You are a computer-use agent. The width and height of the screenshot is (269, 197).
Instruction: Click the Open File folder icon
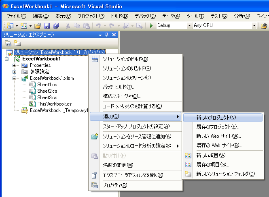(x=38, y=26)
